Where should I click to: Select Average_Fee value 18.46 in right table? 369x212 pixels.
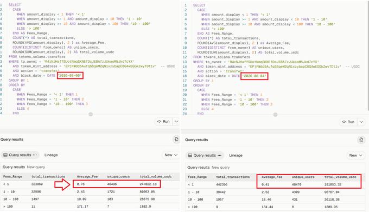point(266,200)
